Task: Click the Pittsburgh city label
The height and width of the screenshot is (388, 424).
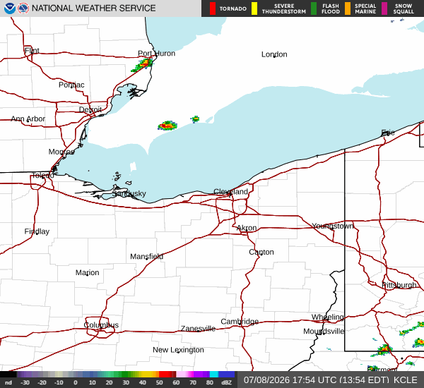Action: tap(399, 285)
